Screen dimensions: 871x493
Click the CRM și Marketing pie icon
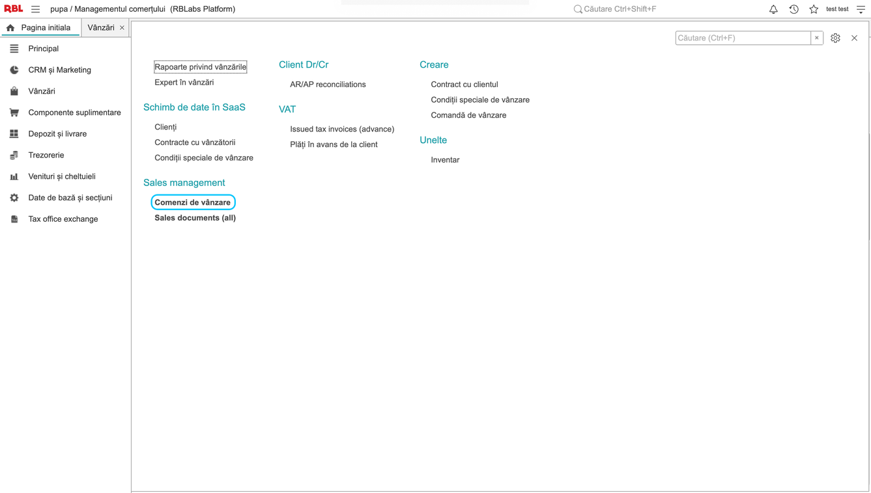14,70
